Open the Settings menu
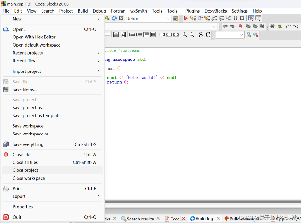The width and height of the screenshot is (301, 223). 240,11
